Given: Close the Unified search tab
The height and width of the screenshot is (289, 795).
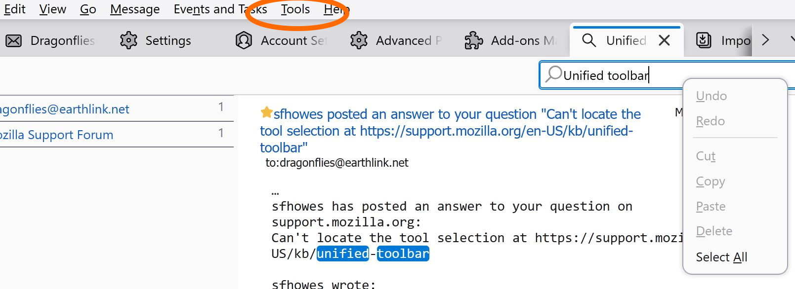Looking at the screenshot, I should tap(665, 40).
